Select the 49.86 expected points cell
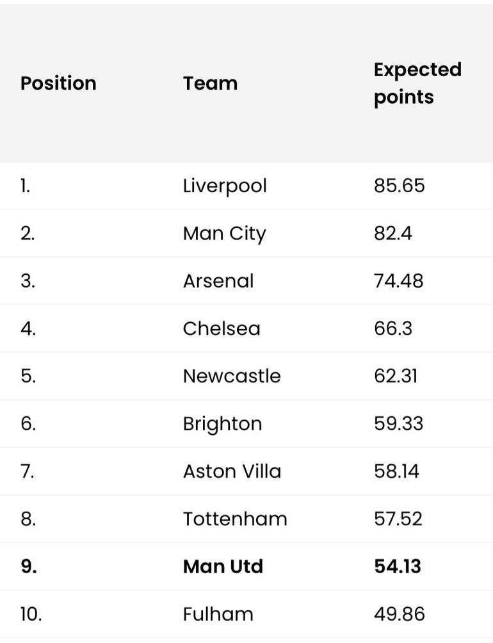493x643 pixels. tap(399, 614)
